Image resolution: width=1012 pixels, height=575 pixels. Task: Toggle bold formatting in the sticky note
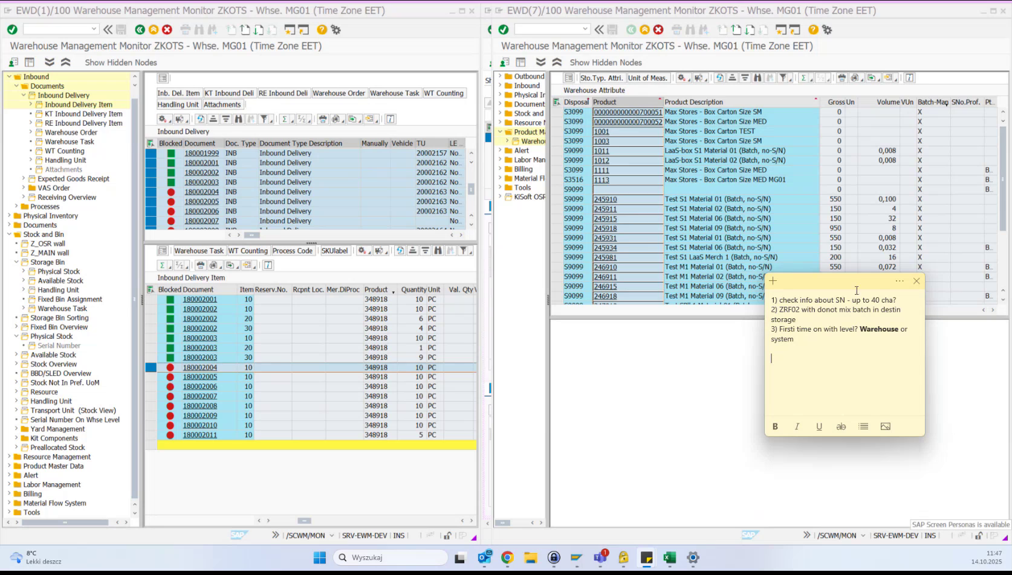click(775, 426)
